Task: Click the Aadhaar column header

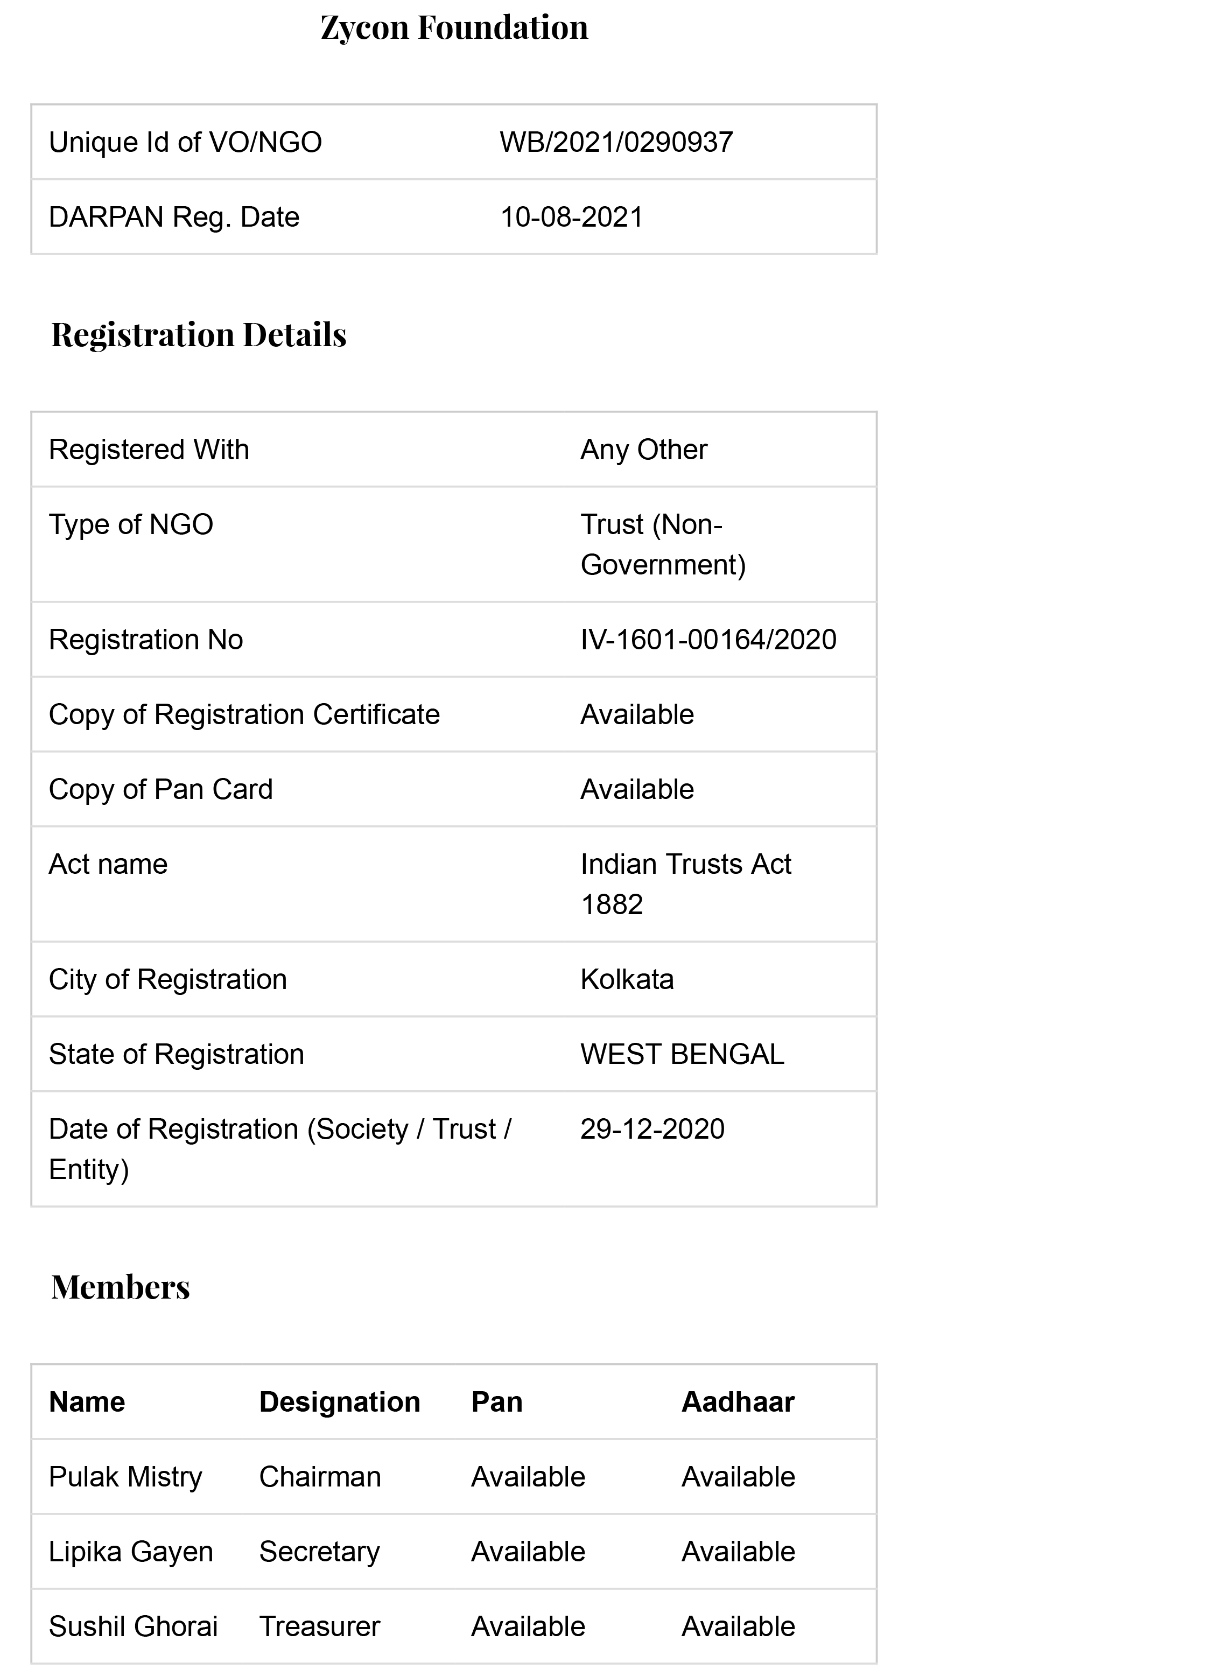Action: tap(738, 1402)
